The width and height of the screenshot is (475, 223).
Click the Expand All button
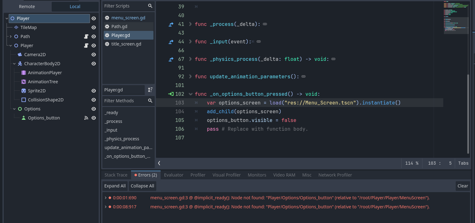(x=115, y=186)
